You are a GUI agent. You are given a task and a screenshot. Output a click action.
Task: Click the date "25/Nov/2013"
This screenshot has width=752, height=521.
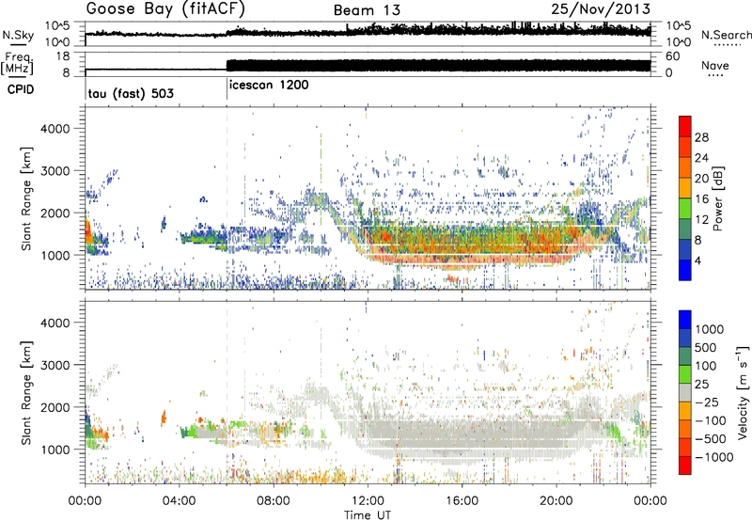point(601,8)
